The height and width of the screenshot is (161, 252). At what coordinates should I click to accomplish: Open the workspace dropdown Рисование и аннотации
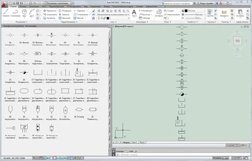[x=58, y=3]
